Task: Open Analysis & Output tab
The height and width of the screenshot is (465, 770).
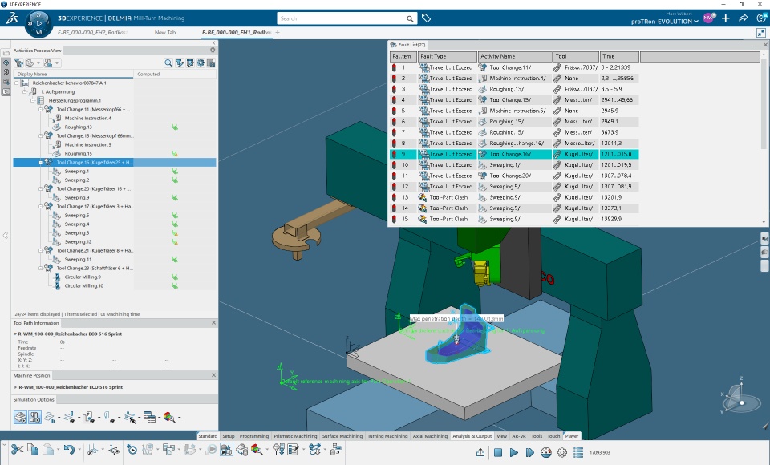Action: [472, 436]
